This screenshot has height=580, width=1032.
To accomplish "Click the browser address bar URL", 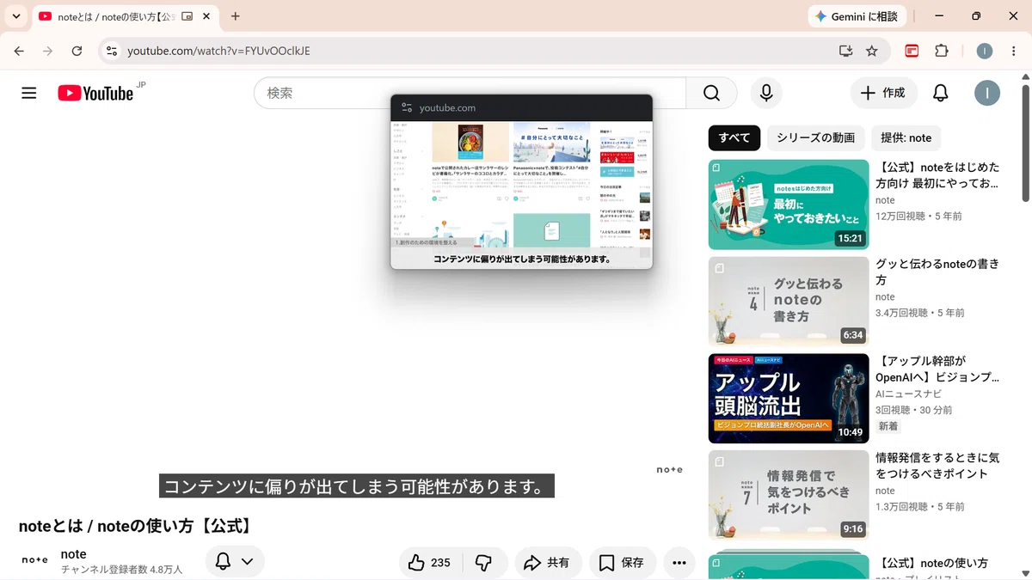I will point(218,51).
